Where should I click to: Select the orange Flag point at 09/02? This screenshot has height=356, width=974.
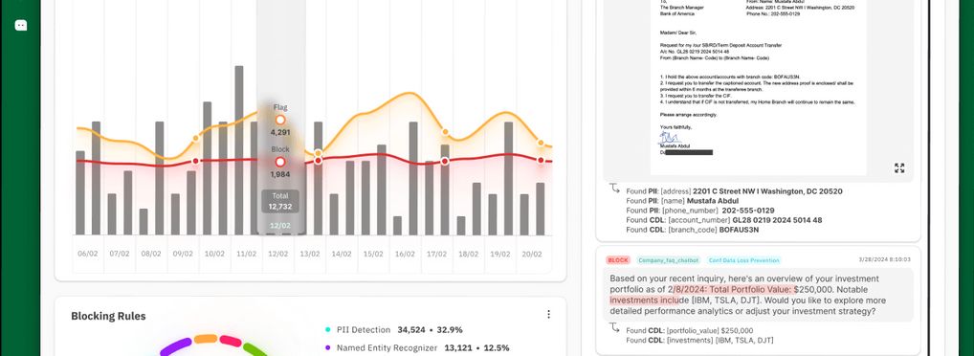pyautogui.click(x=196, y=138)
